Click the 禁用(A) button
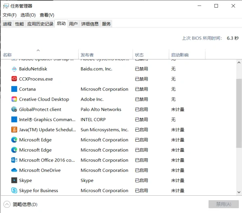242x213 pixels. (223, 204)
